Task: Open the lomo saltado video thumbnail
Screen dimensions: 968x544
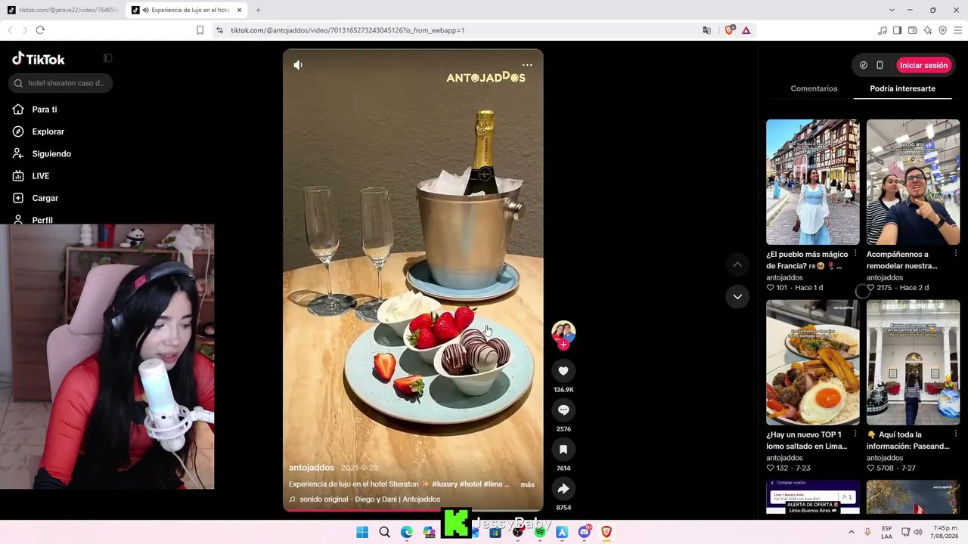Action: (813, 363)
